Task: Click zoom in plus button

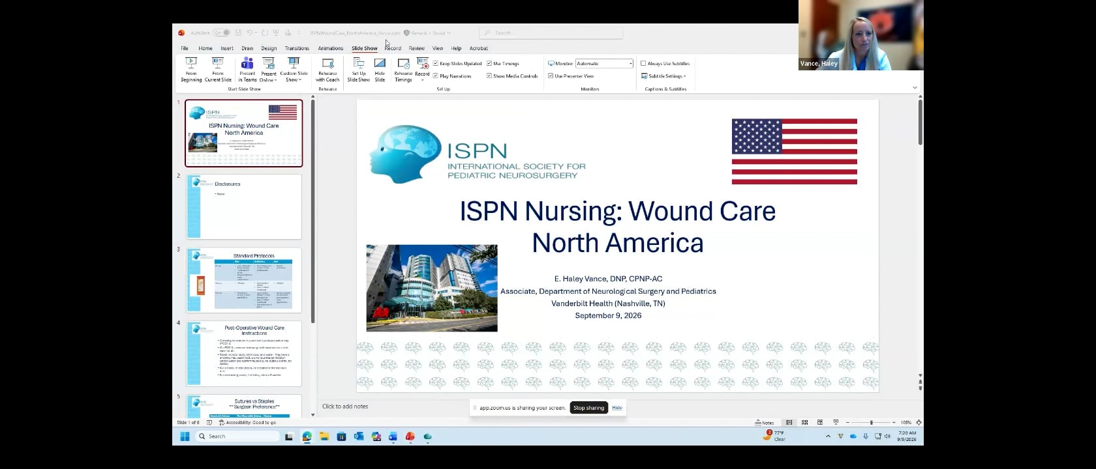Action: pos(895,423)
